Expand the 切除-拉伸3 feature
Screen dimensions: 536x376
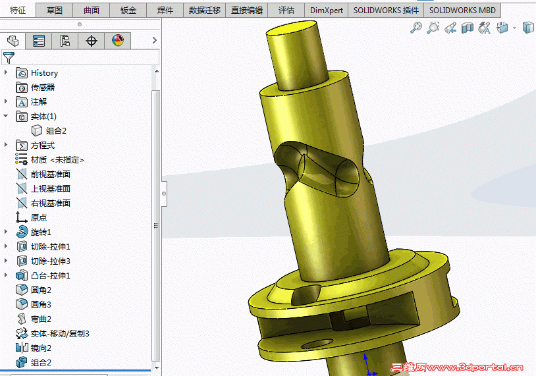[x=6, y=261]
